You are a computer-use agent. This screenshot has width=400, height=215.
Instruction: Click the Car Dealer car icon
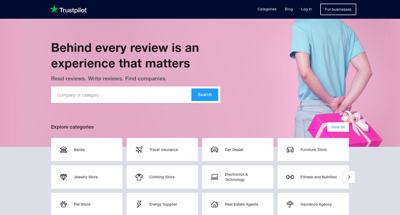point(215,150)
